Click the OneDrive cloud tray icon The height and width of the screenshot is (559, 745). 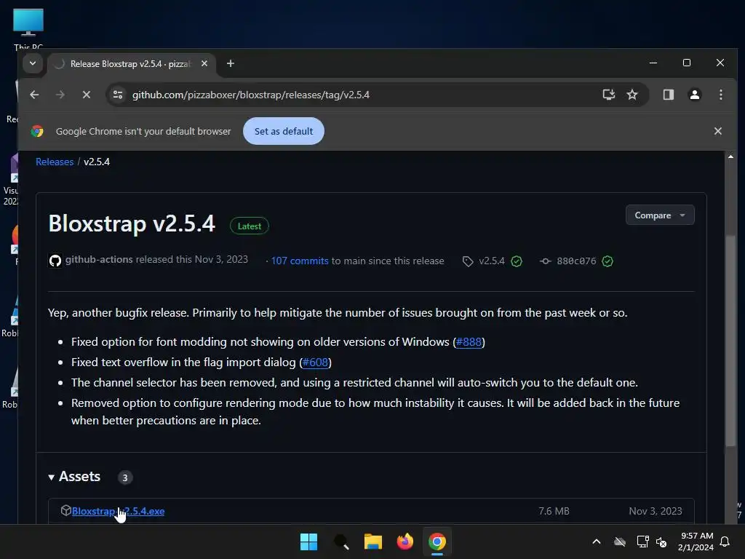[620, 542]
